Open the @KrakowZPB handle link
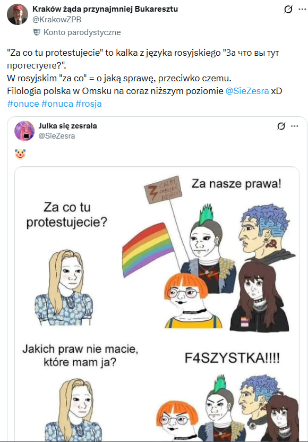This screenshot has width=308, height=442. [57, 20]
